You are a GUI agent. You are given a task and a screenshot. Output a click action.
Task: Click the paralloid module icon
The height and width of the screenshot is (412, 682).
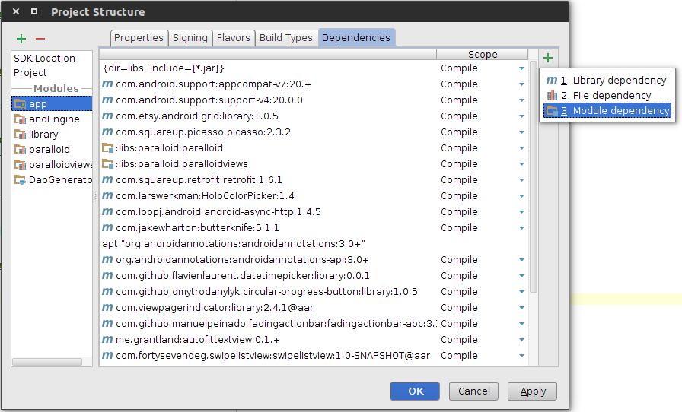click(20, 150)
